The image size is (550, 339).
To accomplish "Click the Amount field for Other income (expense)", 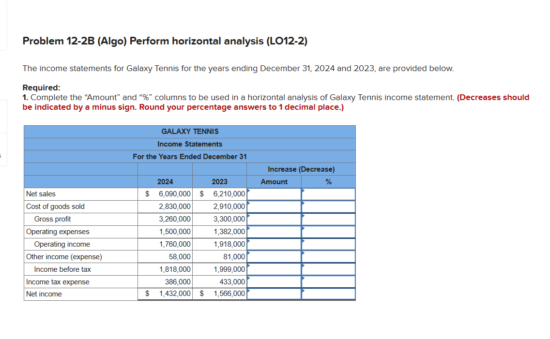I will (x=274, y=257).
